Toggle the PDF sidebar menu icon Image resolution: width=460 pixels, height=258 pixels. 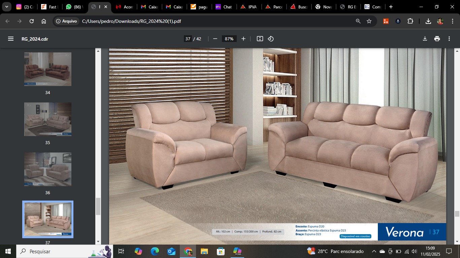11,39
